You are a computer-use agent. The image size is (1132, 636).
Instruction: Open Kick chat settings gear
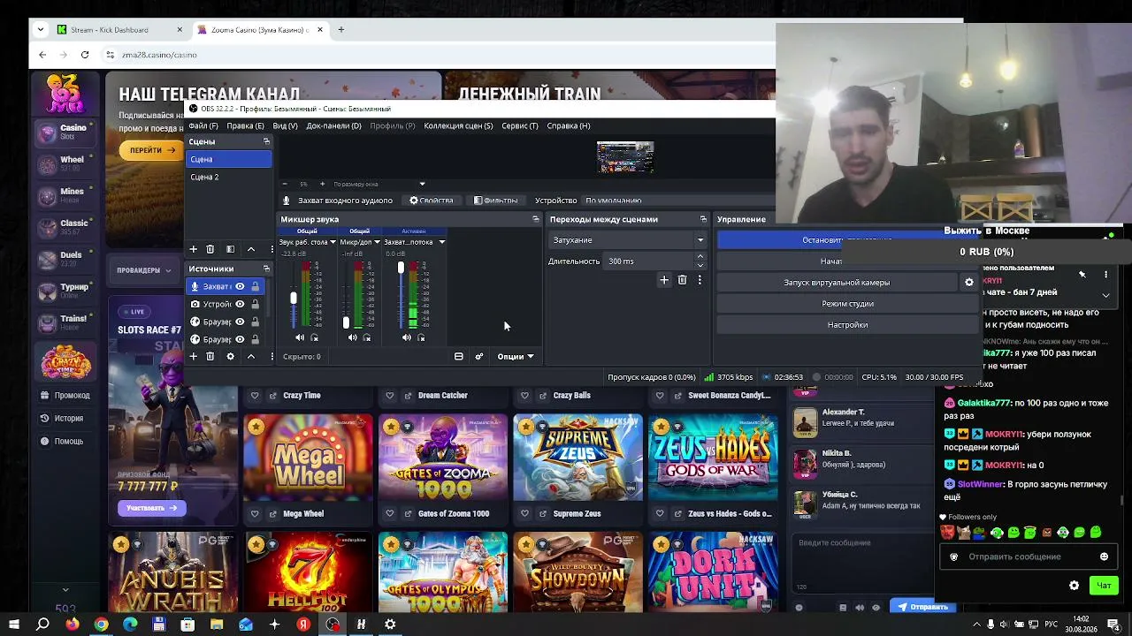[x=1075, y=586]
